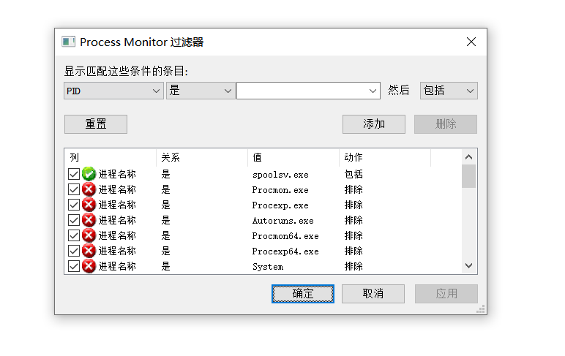Click 排除 action cell in System row
This screenshot has width=565, height=356.
point(353,266)
